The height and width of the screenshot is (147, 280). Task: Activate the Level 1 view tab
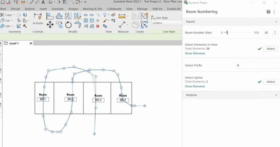(14, 43)
